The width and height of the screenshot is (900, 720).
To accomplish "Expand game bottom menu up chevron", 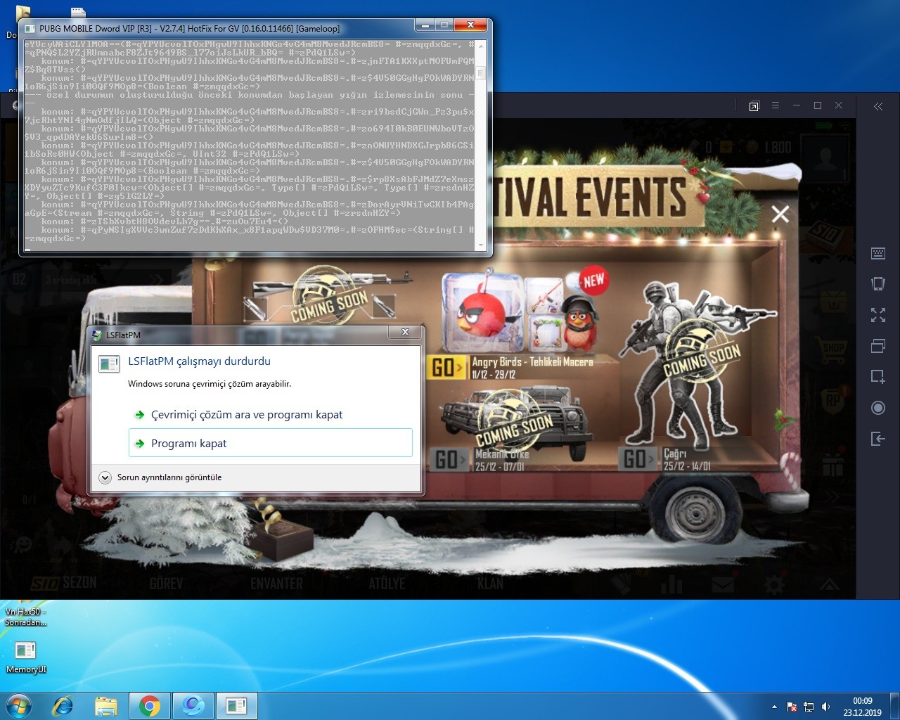I will pos(828,584).
